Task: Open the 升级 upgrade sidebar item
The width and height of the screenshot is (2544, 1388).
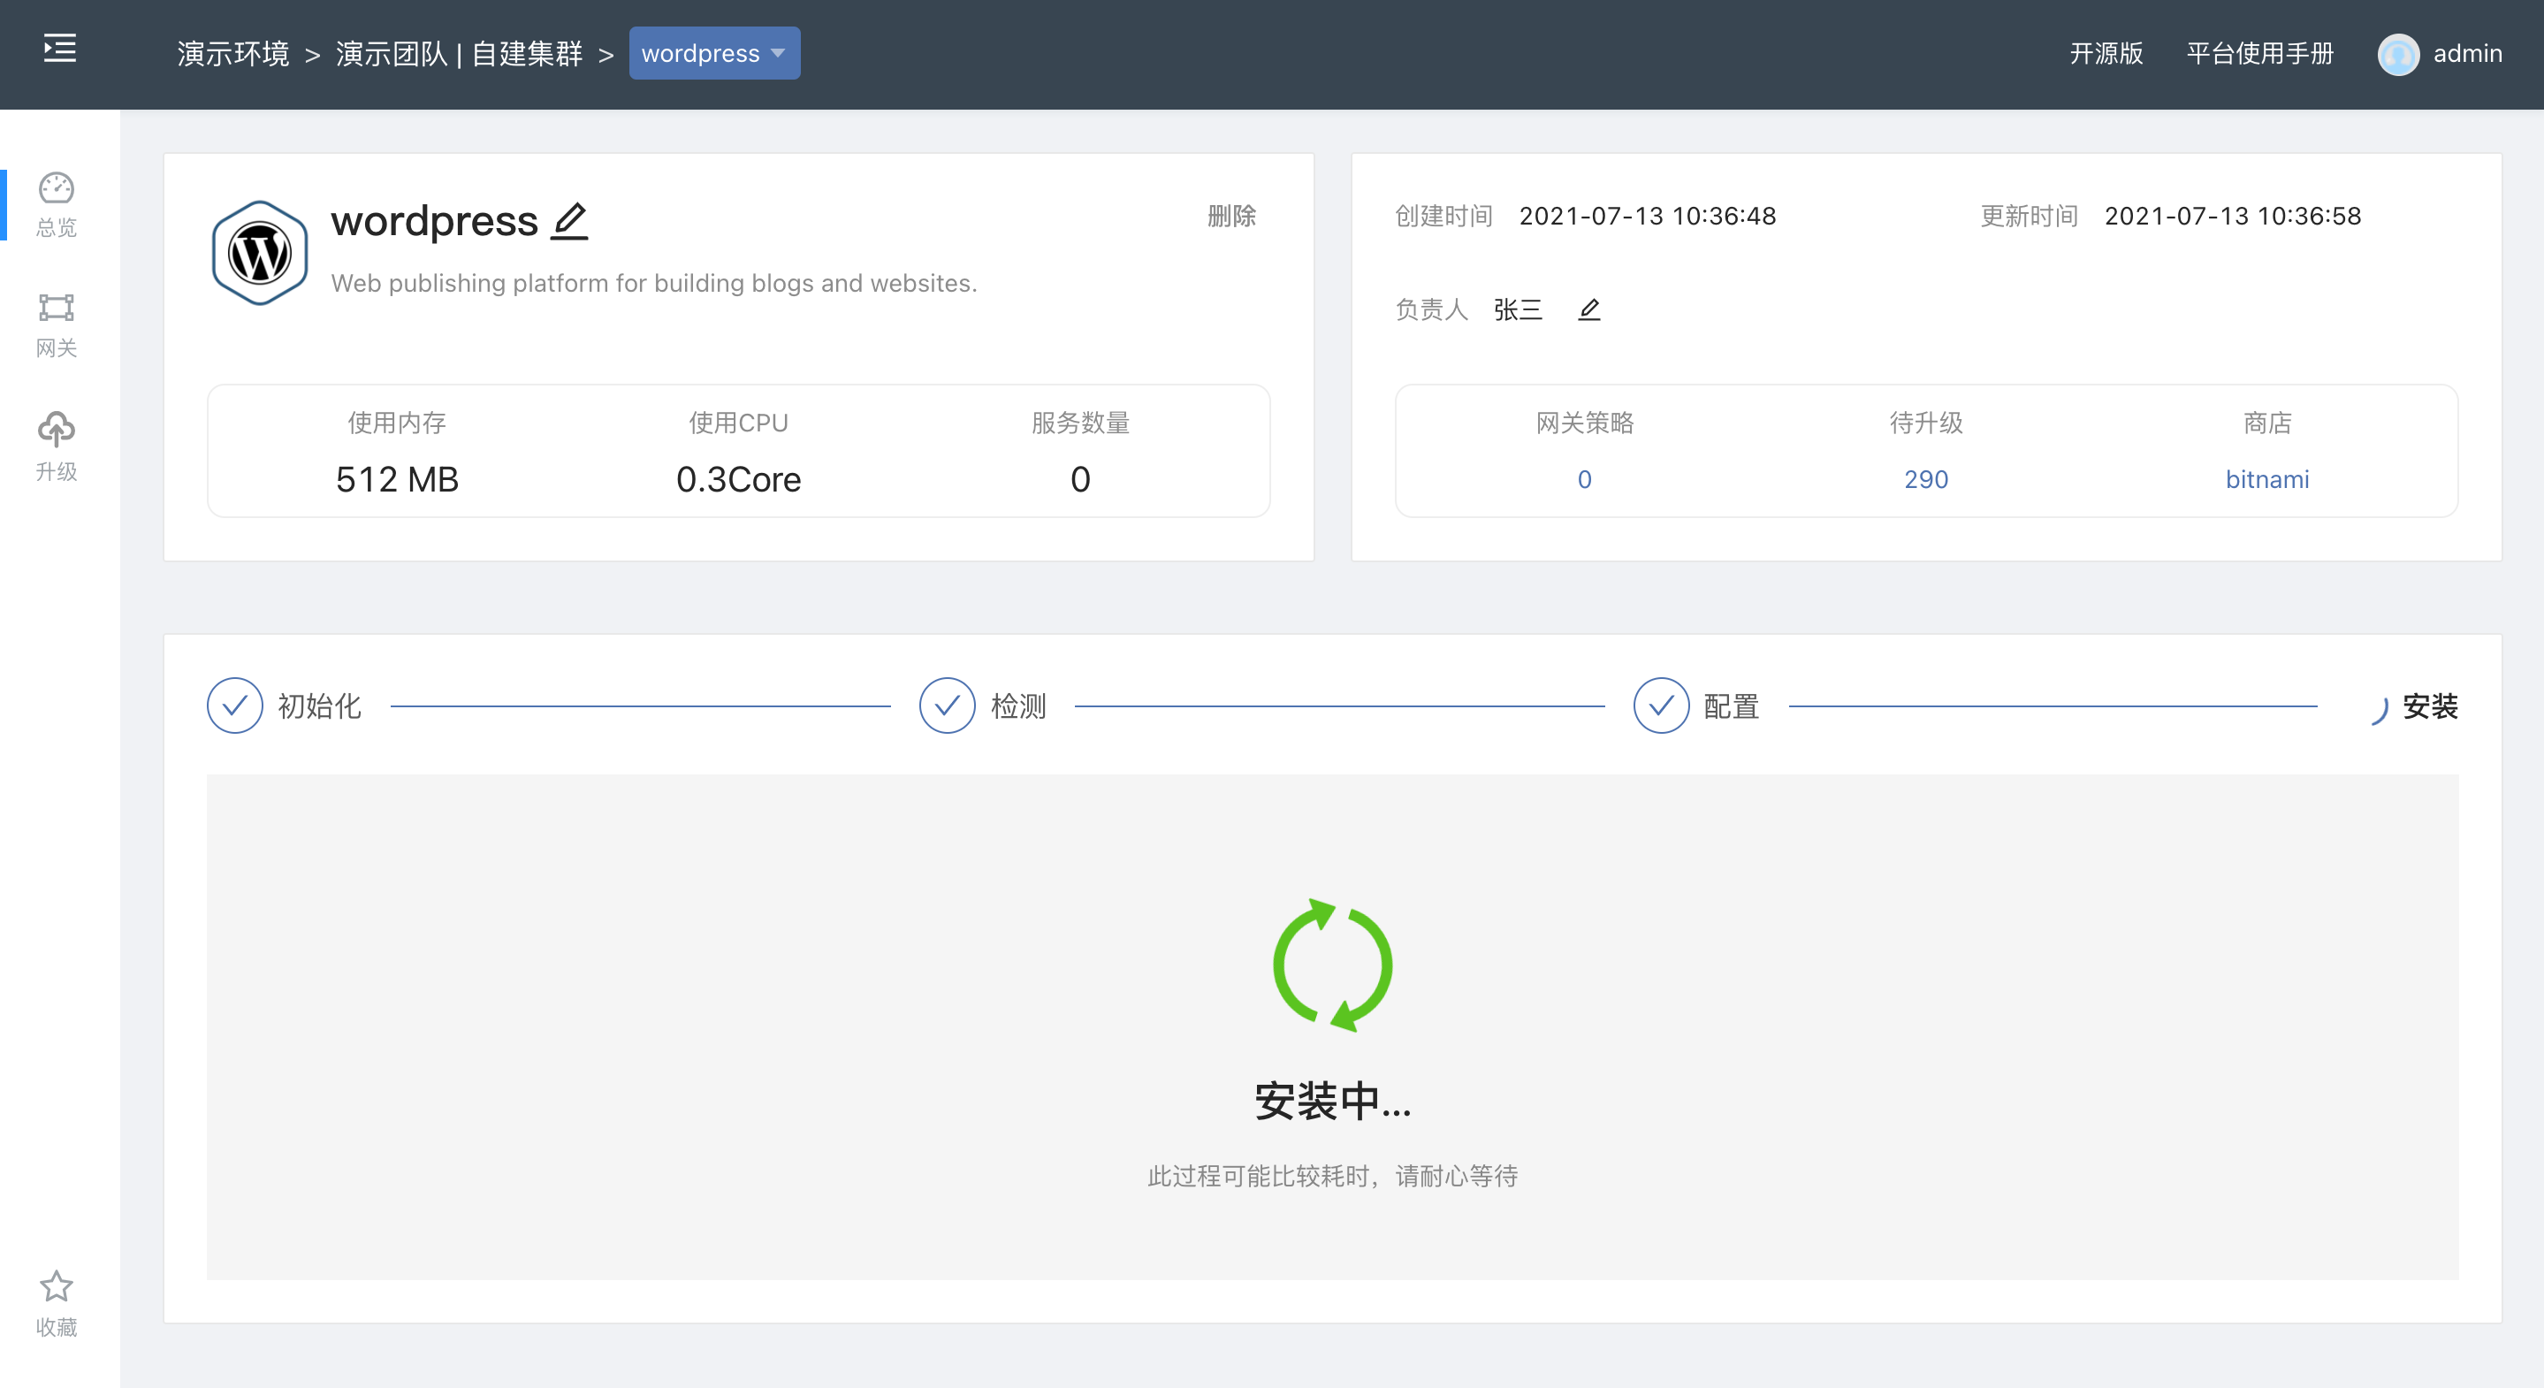Action: coord(57,446)
